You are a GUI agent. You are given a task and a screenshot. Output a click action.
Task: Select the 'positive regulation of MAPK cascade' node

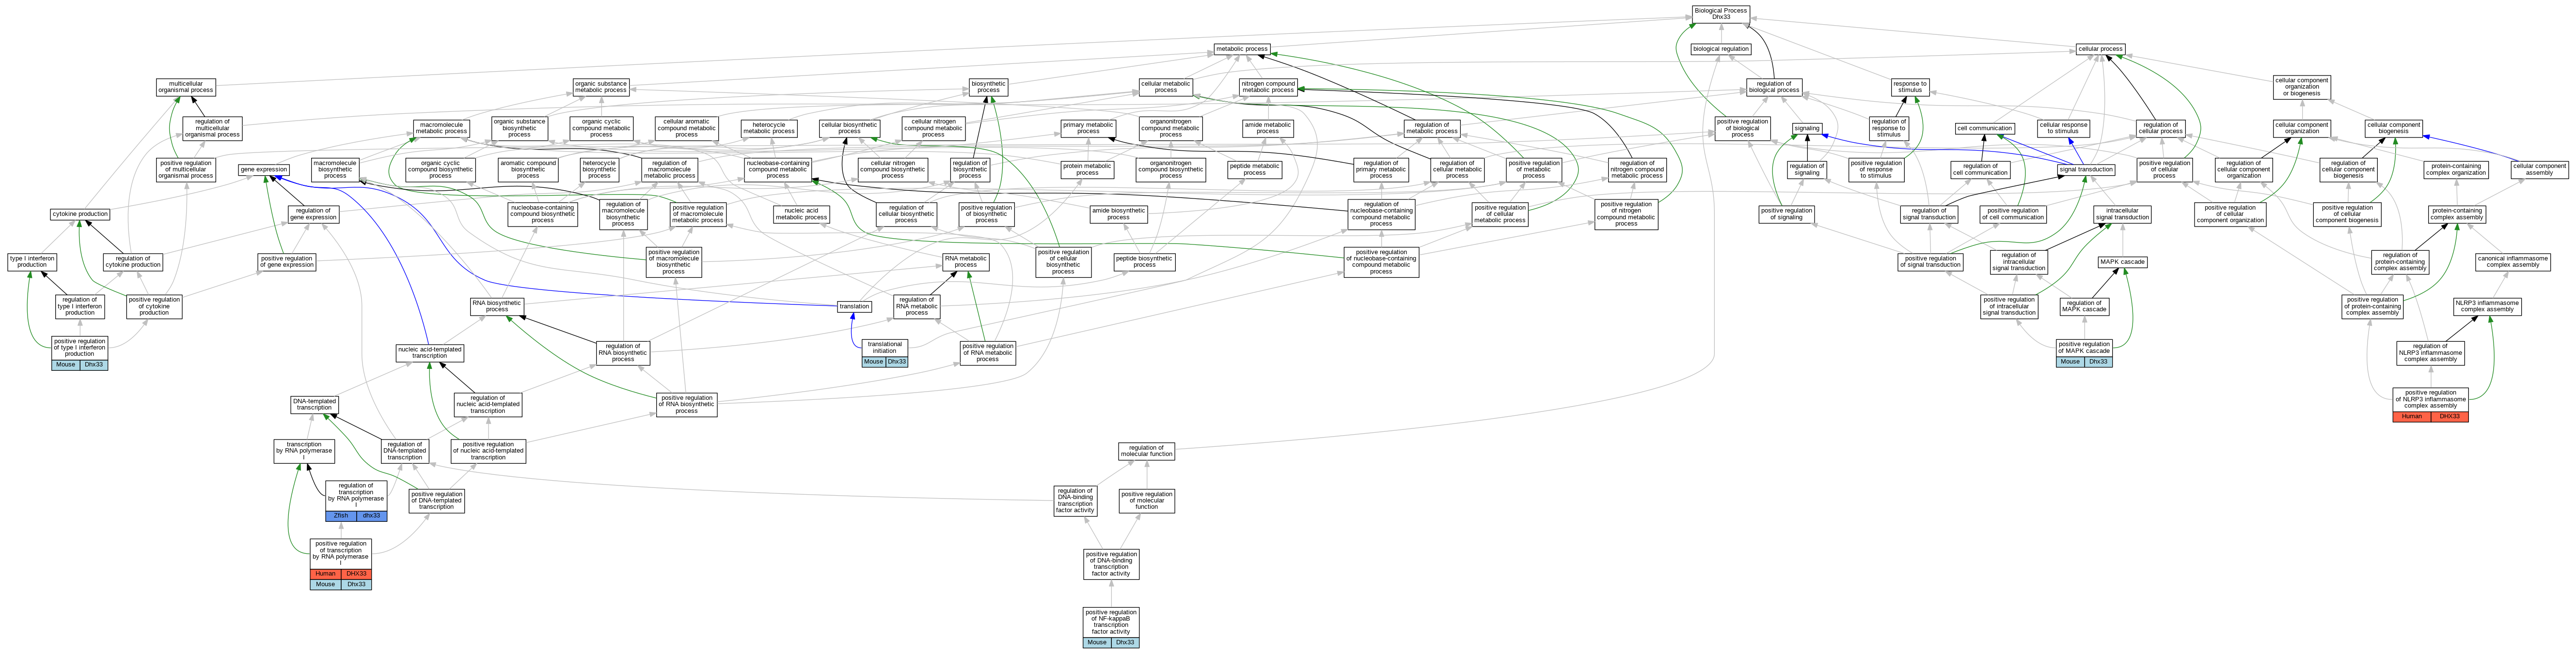(2084, 348)
